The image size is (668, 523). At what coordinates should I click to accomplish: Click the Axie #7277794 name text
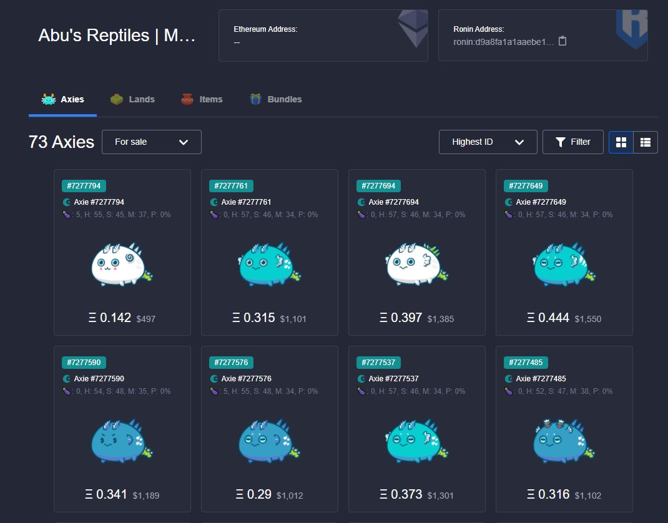(x=99, y=202)
